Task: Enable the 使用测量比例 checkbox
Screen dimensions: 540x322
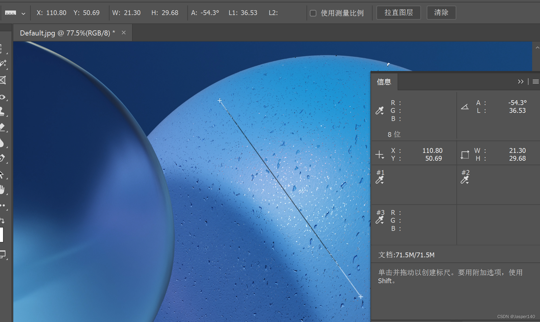Action: 313,13
